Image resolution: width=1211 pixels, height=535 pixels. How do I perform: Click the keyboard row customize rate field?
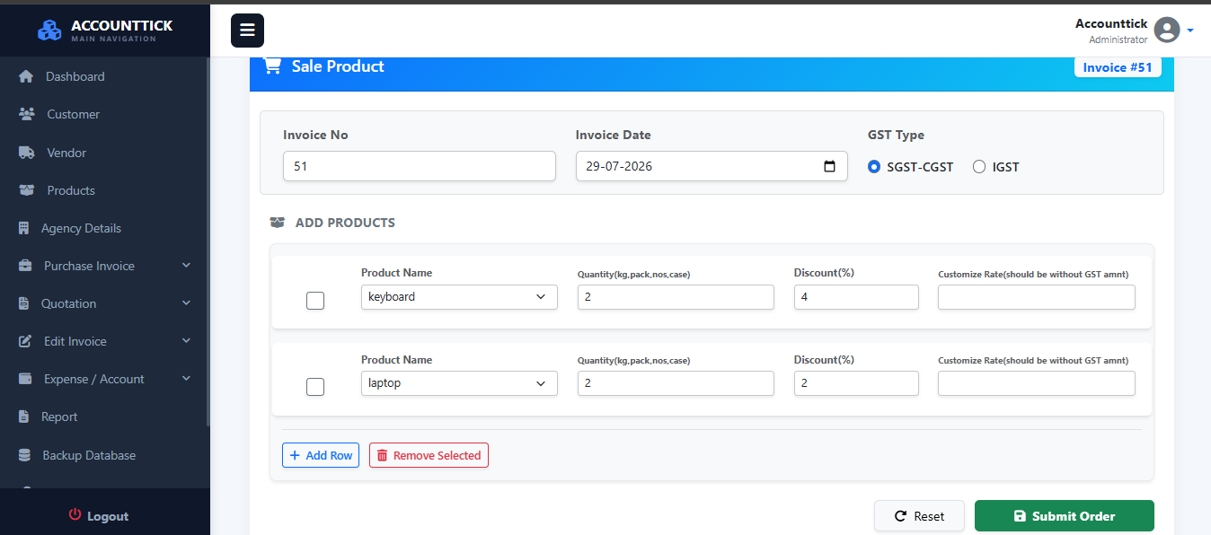[1037, 297]
